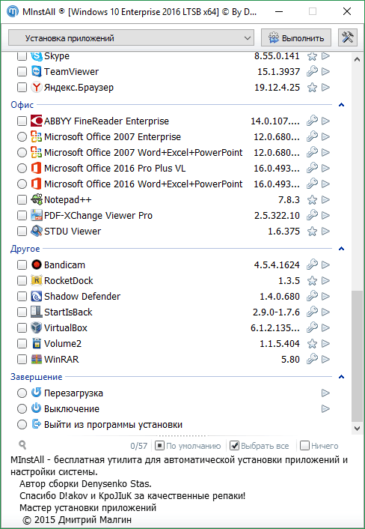Open the Установка приложений dropdown
The height and width of the screenshot is (529, 365).
click(x=131, y=37)
